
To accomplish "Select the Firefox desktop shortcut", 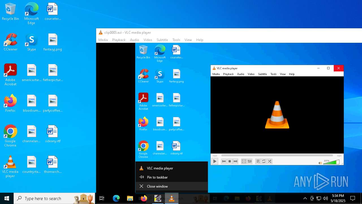I will tap(10, 104).
